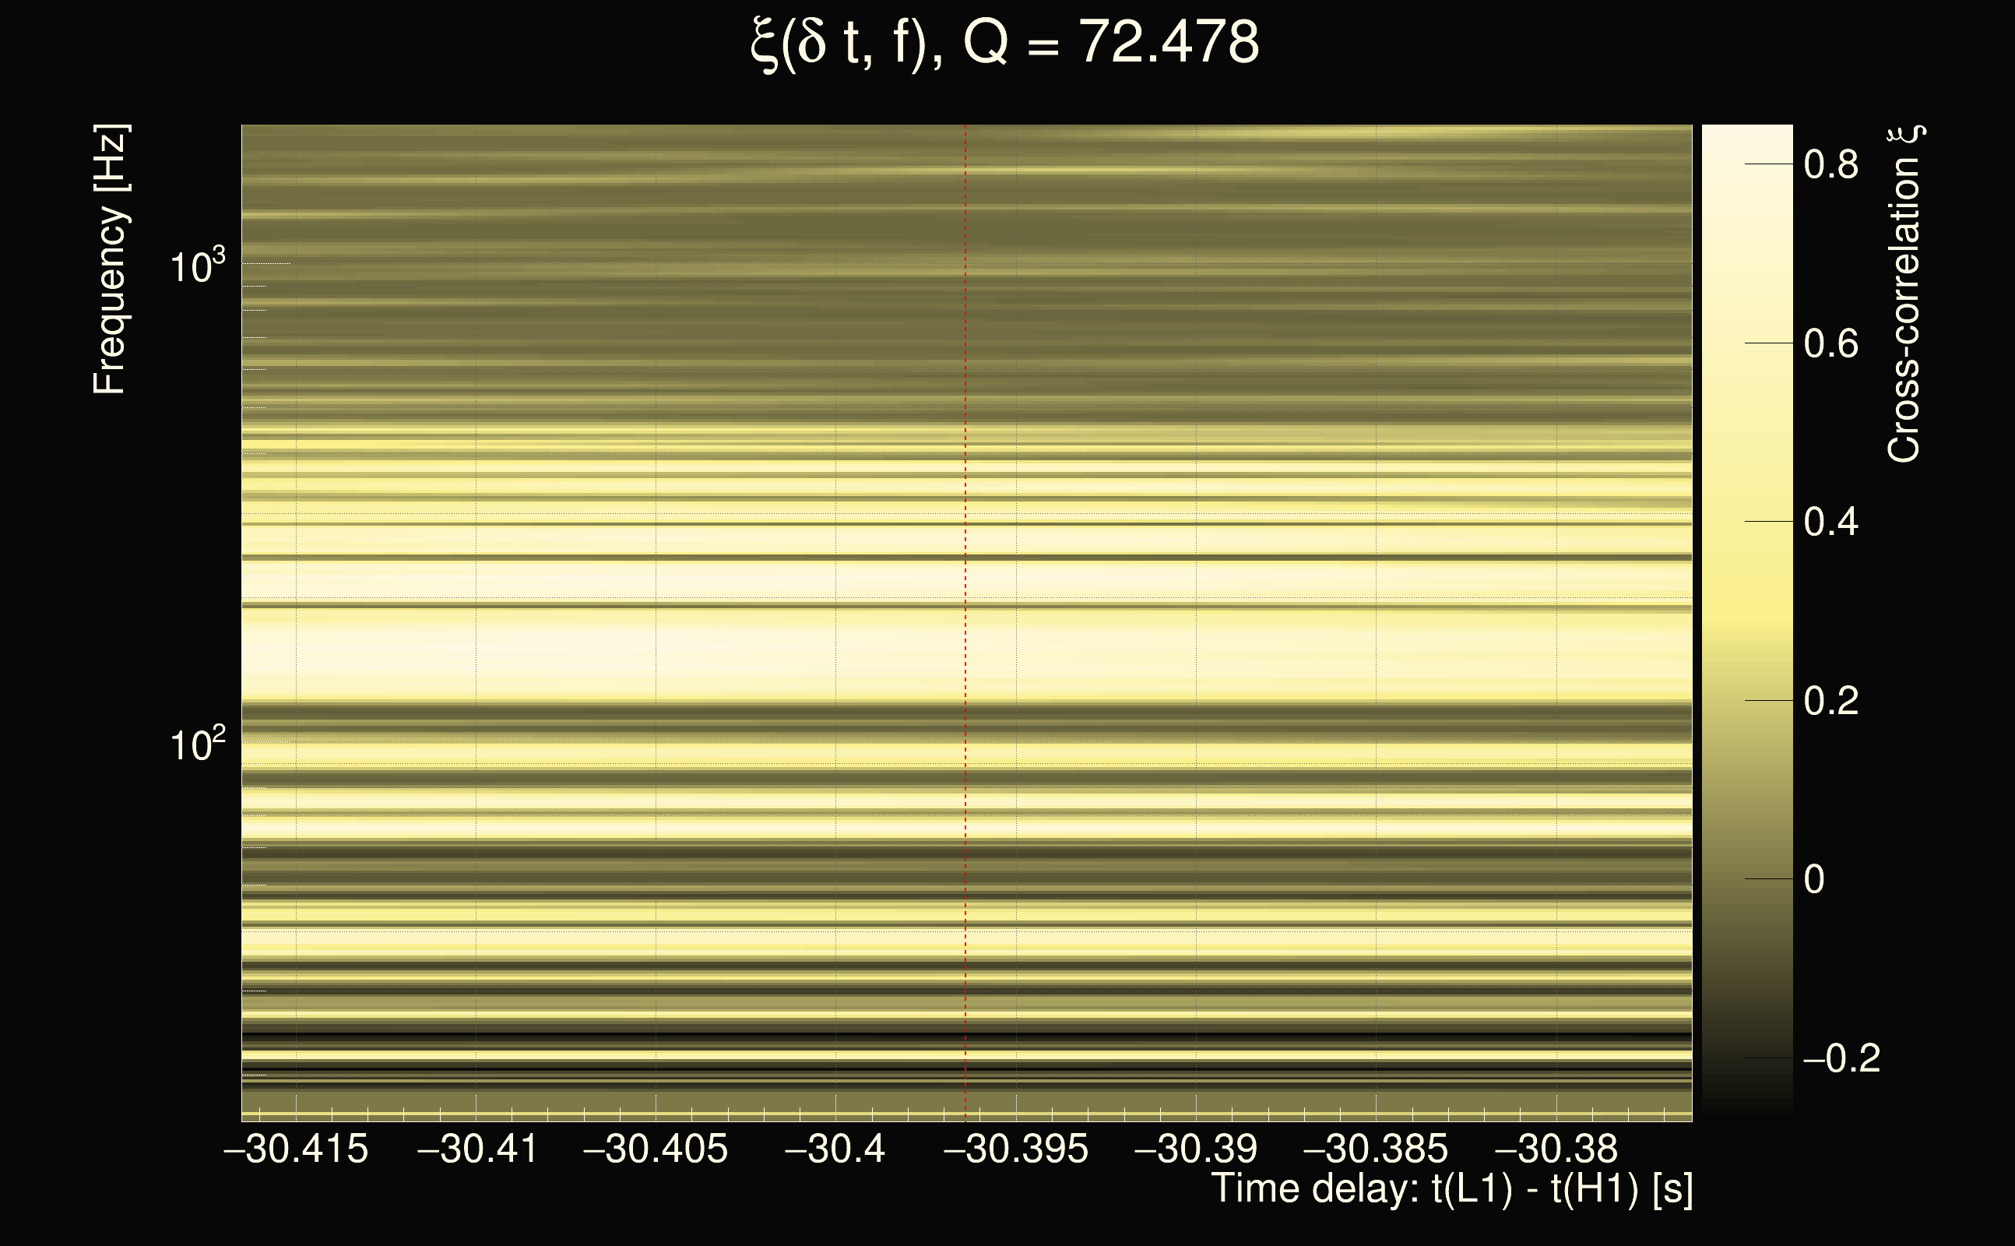Click the -30.39 time delay tick label
The height and width of the screenshot is (1246, 2015).
point(1195,1149)
